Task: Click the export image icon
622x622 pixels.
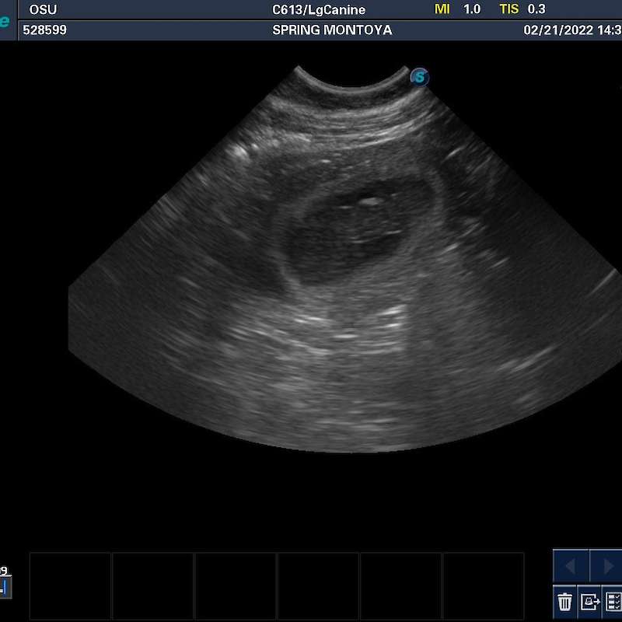Action: pyautogui.click(x=590, y=601)
